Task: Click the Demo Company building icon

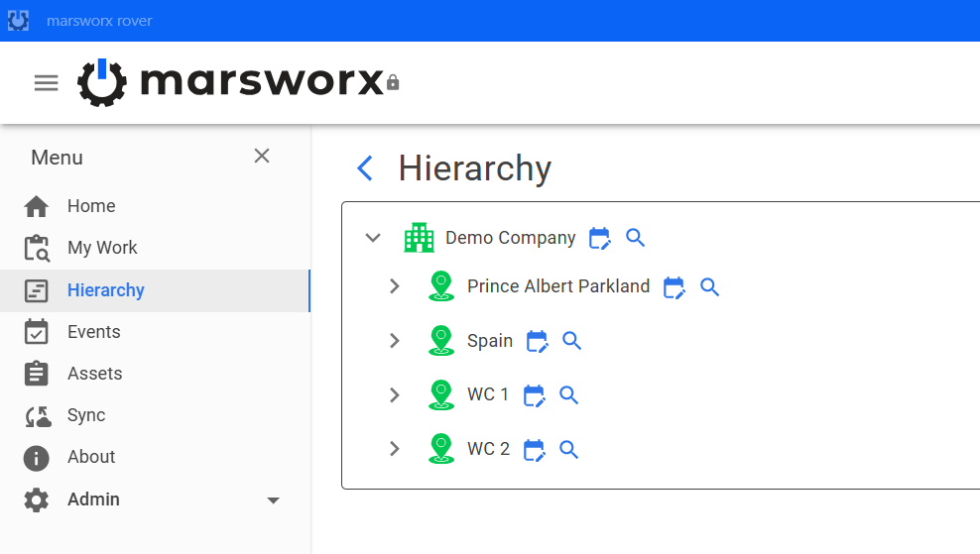Action: tap(419, 237)
